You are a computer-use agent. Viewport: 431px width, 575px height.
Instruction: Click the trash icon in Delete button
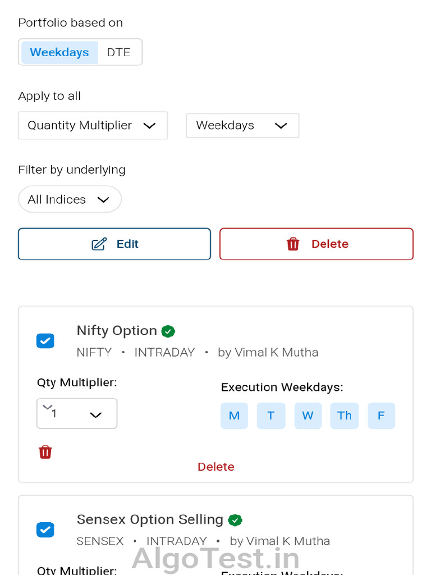tap(293, 244)
